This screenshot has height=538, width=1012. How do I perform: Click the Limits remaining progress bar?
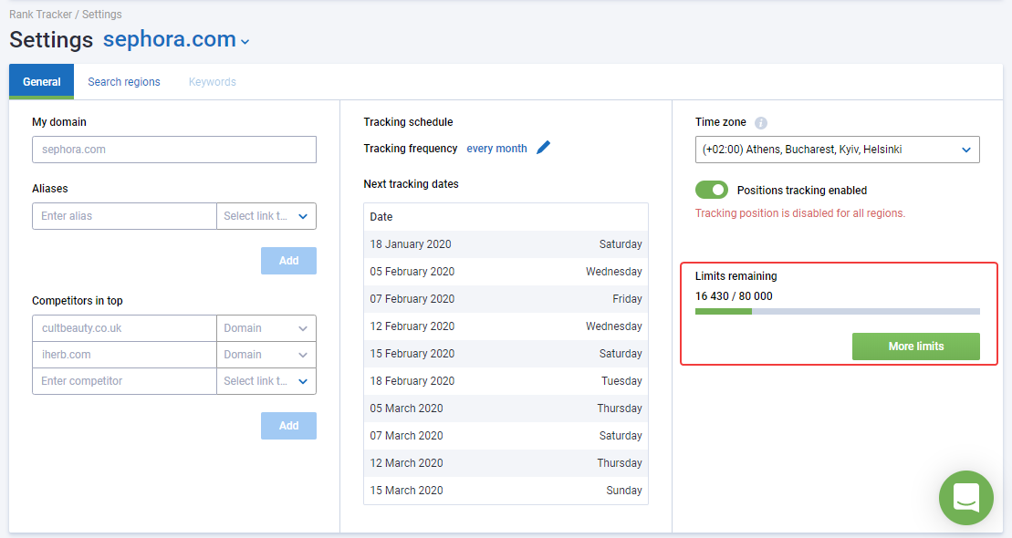837,312
